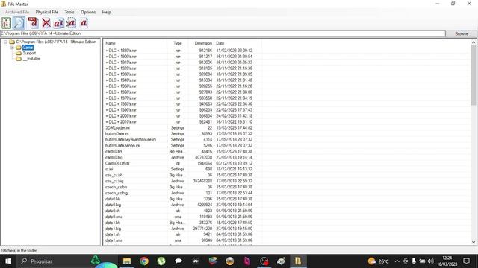Open the Help menu
478x268 pixels.
[106, 12]
